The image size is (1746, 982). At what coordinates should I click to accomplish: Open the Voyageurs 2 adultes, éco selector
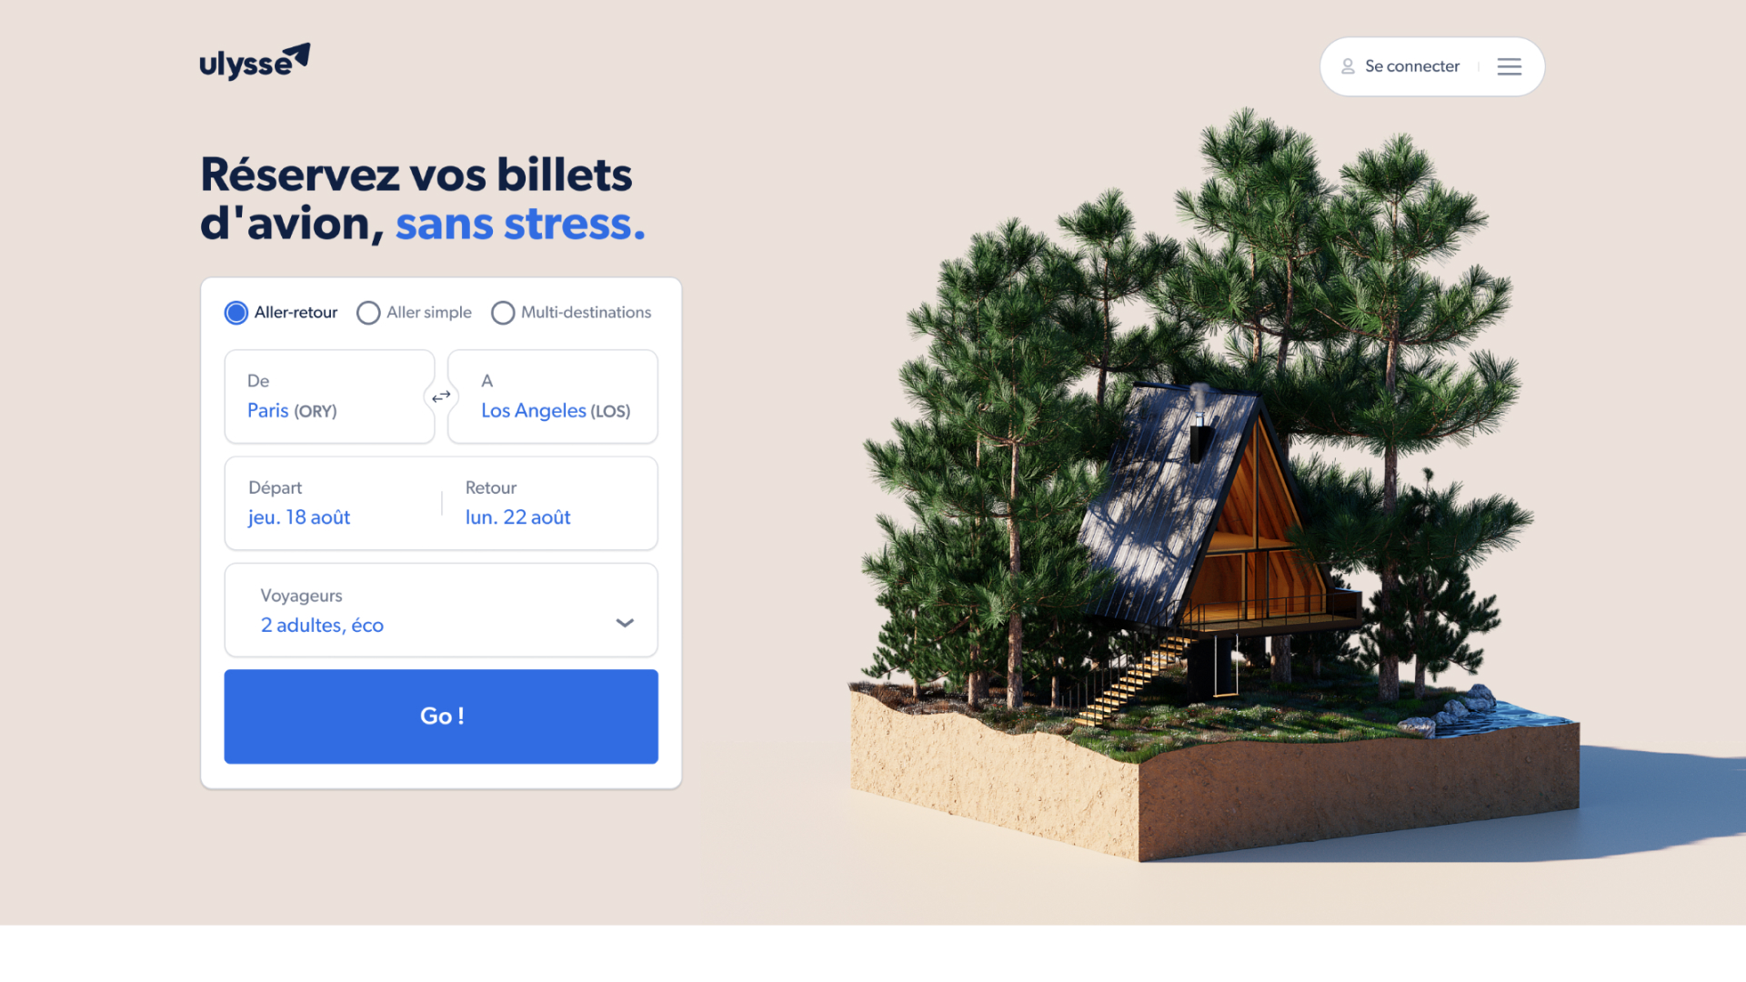click(x=441, y=610)
